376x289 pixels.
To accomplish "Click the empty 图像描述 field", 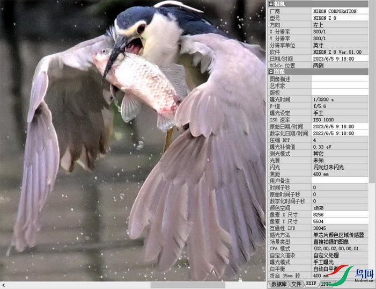I will coord(340,79).
